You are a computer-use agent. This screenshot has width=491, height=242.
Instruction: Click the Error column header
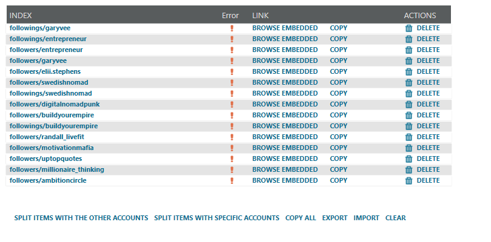pyautogui.click(x=231, y=16)
